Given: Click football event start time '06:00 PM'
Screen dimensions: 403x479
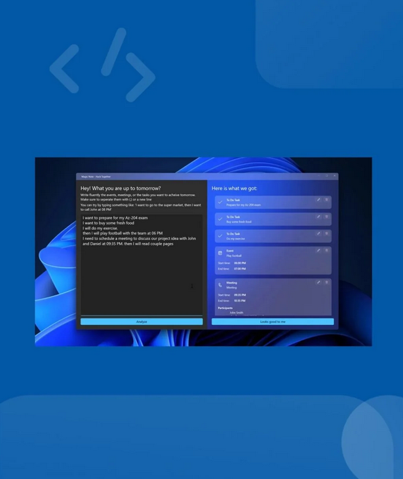Looking at the screenshot, I should pyautogui.click(x=240, y=263).
